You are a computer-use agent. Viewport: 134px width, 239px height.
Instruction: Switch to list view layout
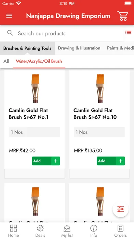click(128, 33)
